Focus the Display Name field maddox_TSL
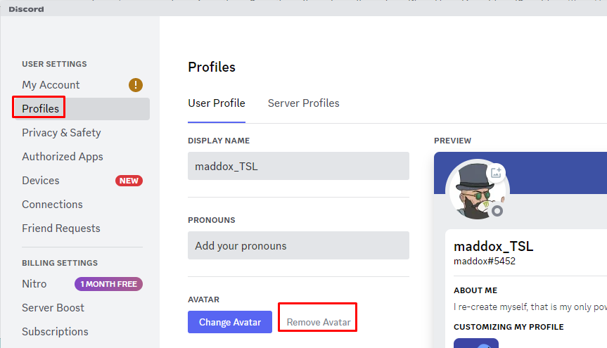This screenshot has height=348, width=607. [x=298, y=166]
